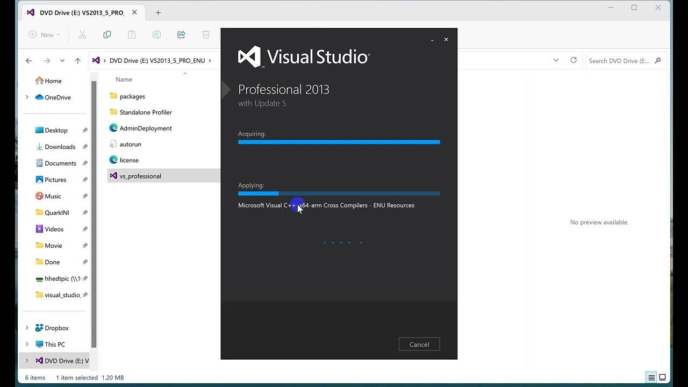Refresh the File Explorer folder view
Viewport: 688px width, 387px height.
pyautogui.click(x=574, y=60)
